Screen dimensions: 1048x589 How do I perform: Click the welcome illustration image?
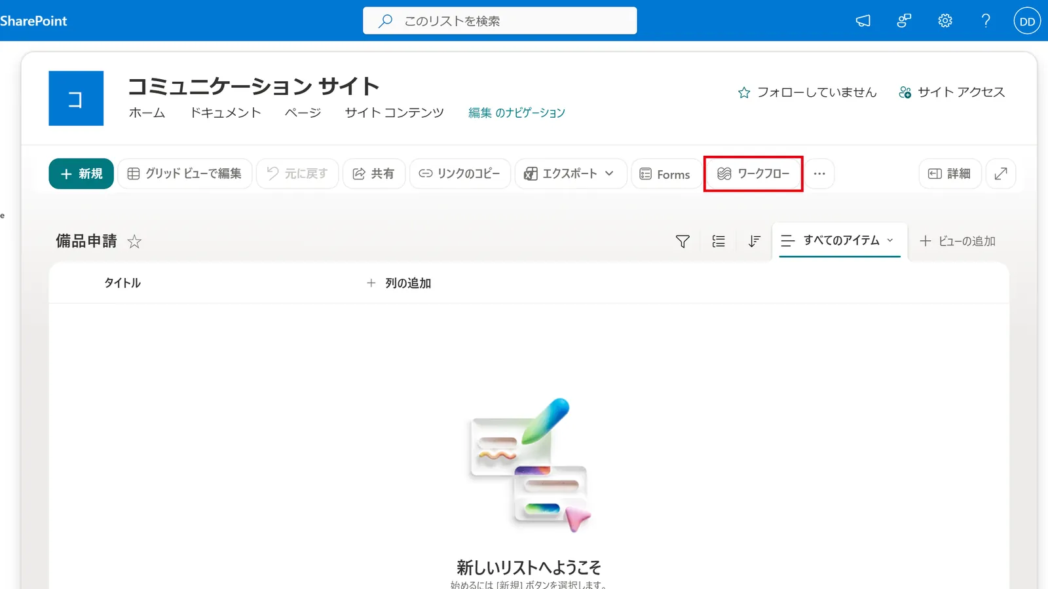pos(529,465)
